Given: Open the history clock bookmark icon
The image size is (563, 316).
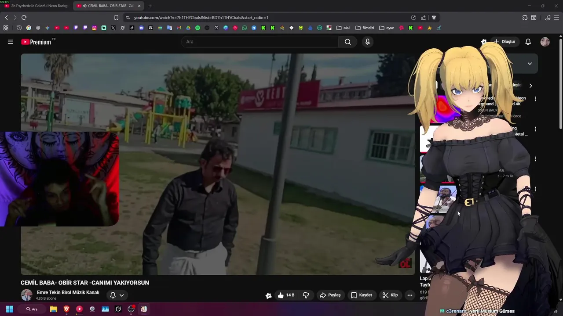Looking at the screenshot, I should (19, 28).
